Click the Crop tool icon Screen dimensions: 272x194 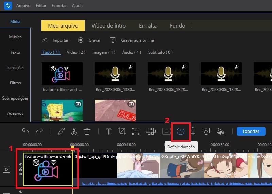pyautogui.click(x=122, y=131)
